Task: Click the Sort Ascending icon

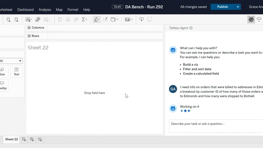Action: pos(68,19)
